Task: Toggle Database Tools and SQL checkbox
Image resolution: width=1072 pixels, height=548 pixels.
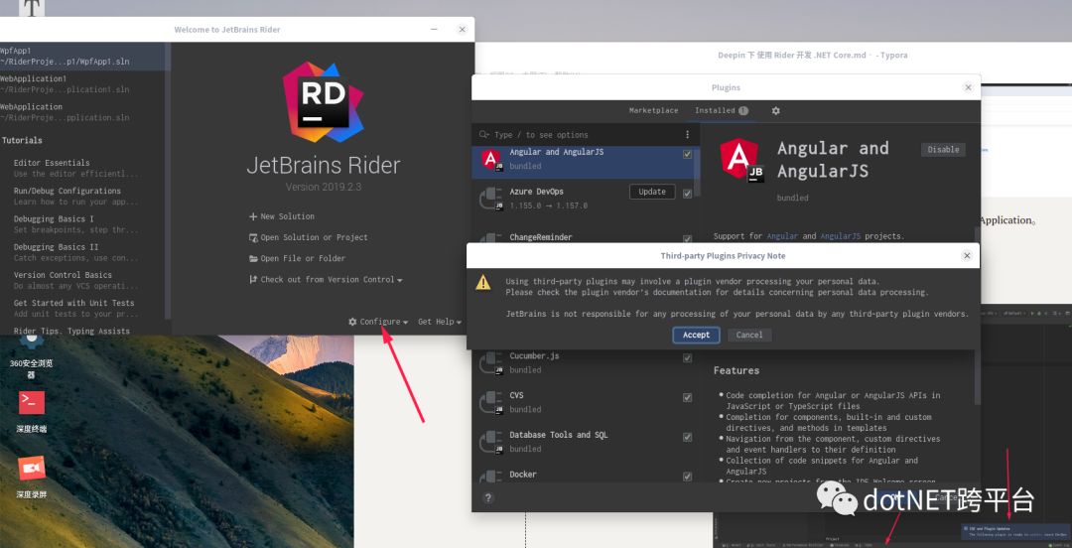Action: click(x=687, y=437)
